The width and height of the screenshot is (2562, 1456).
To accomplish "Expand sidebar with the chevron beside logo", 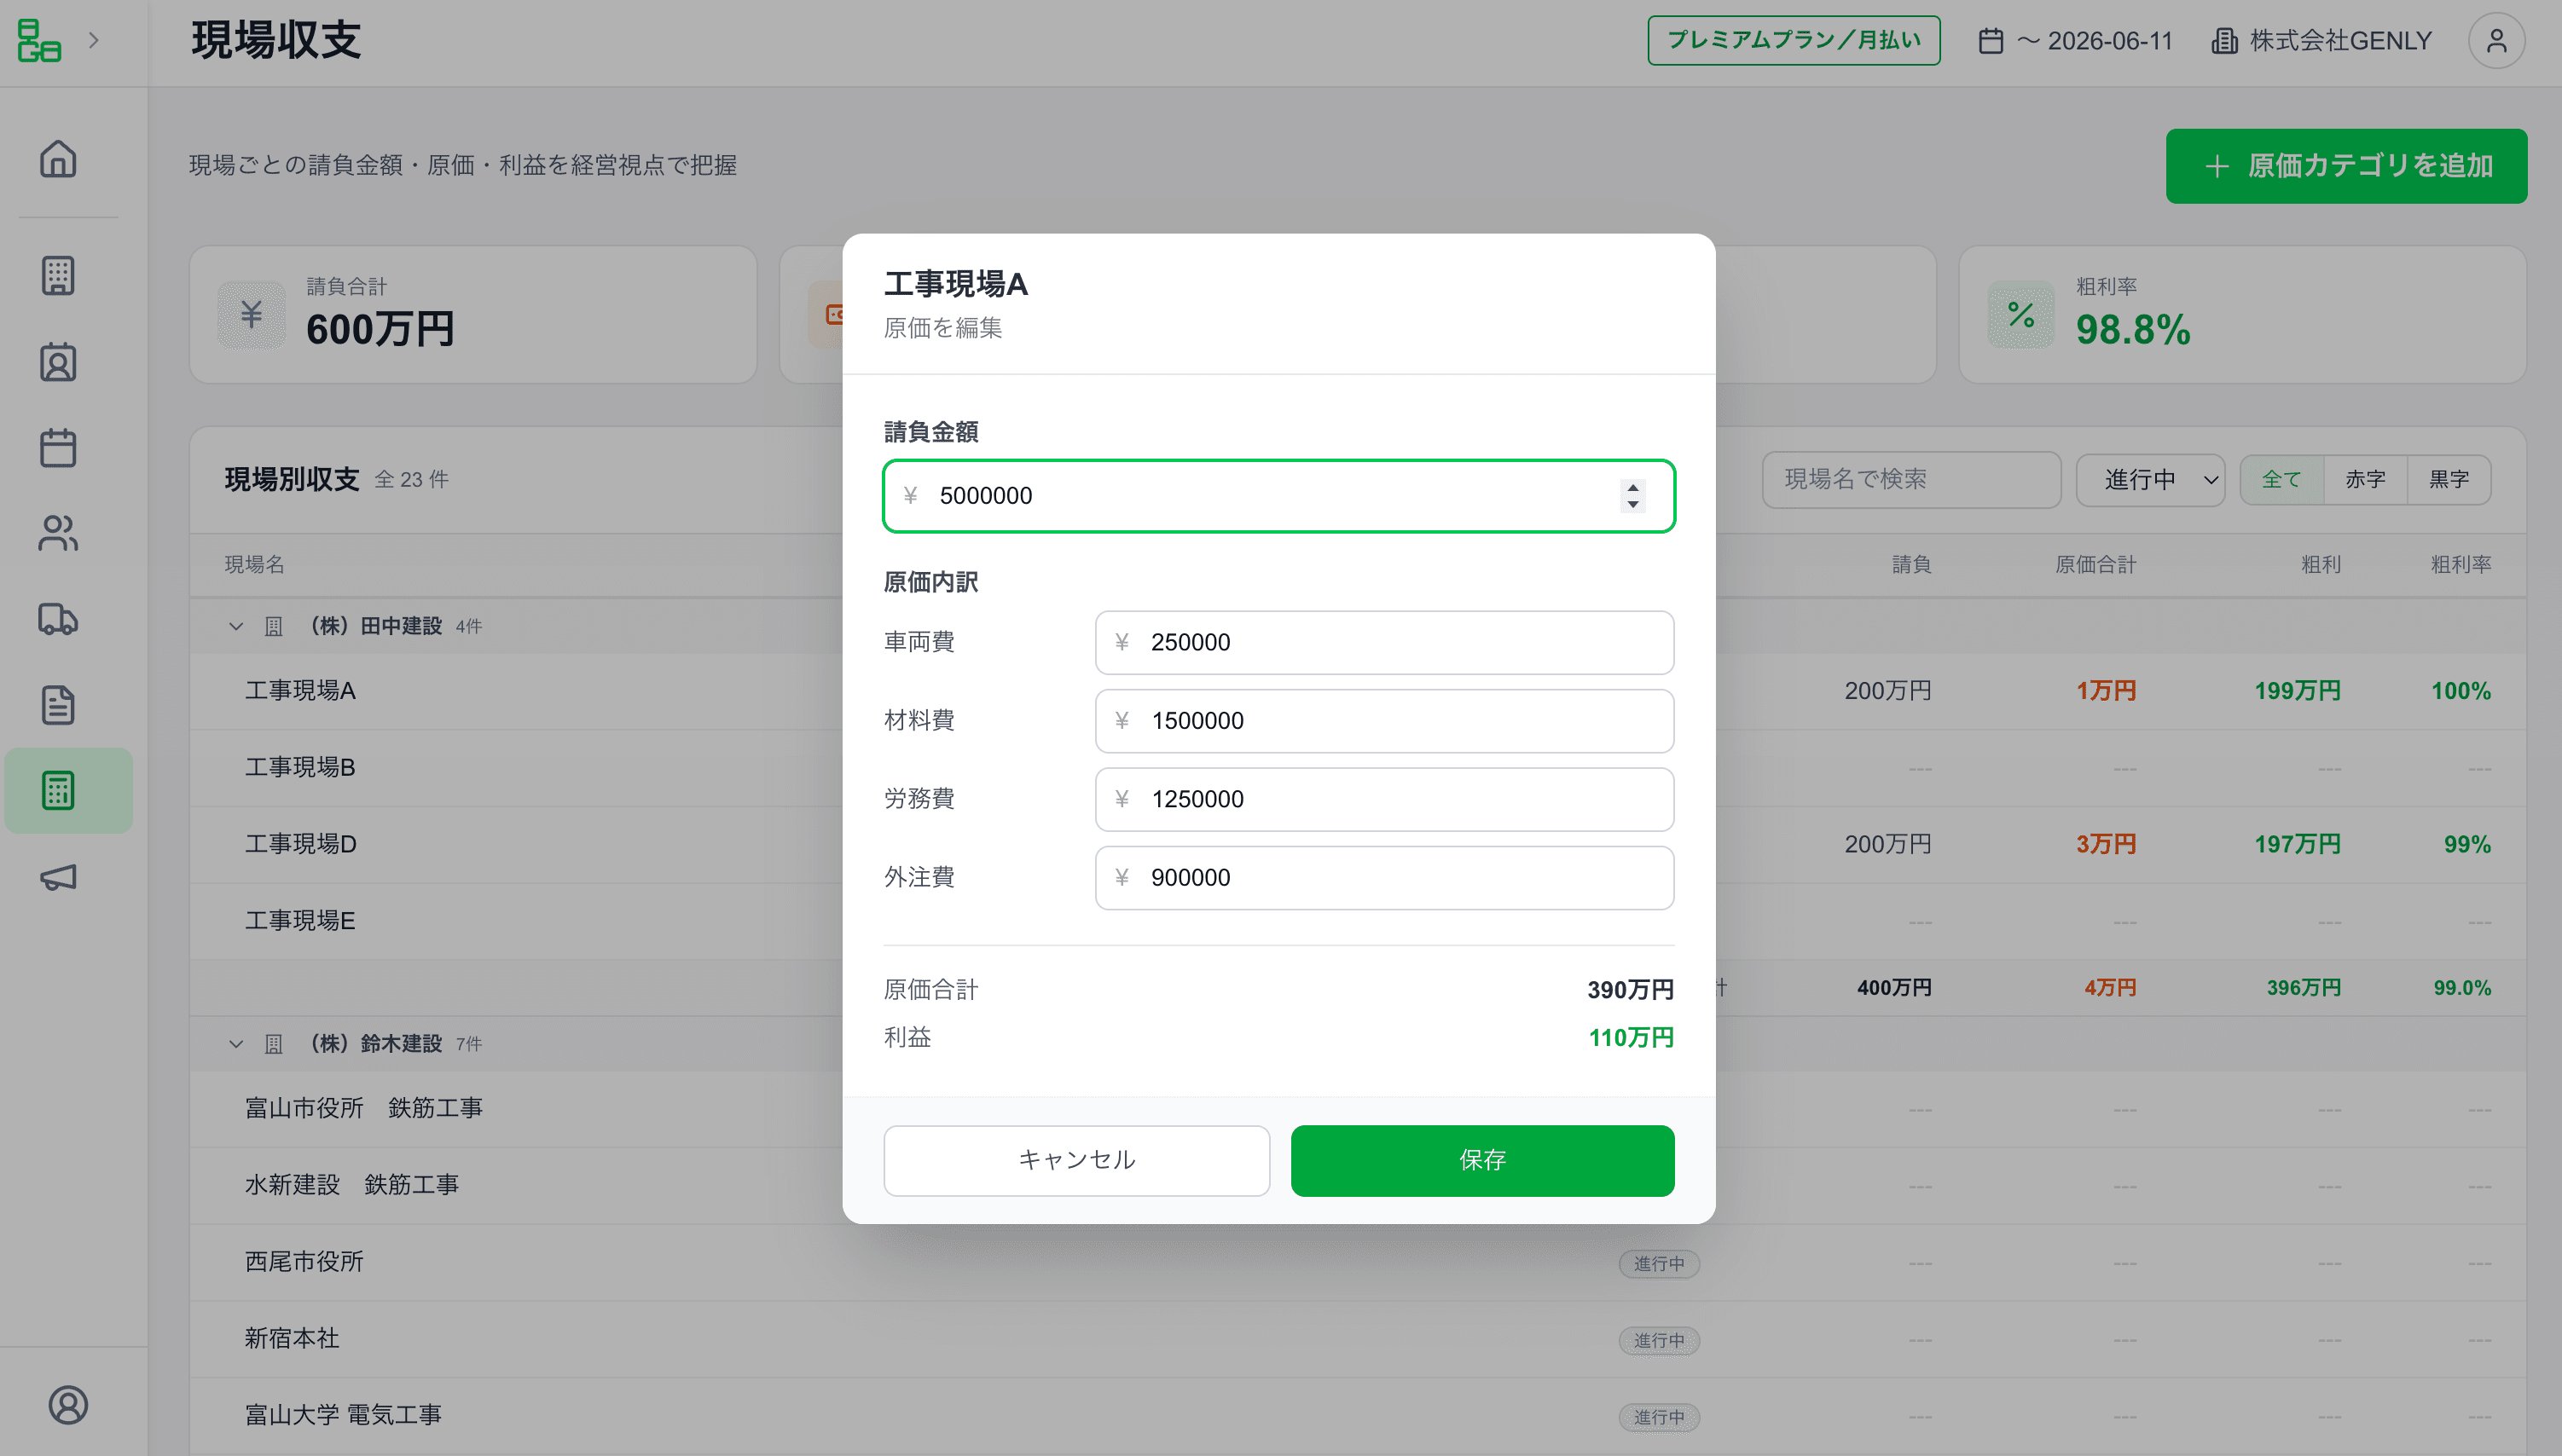I will click(94, 40).
